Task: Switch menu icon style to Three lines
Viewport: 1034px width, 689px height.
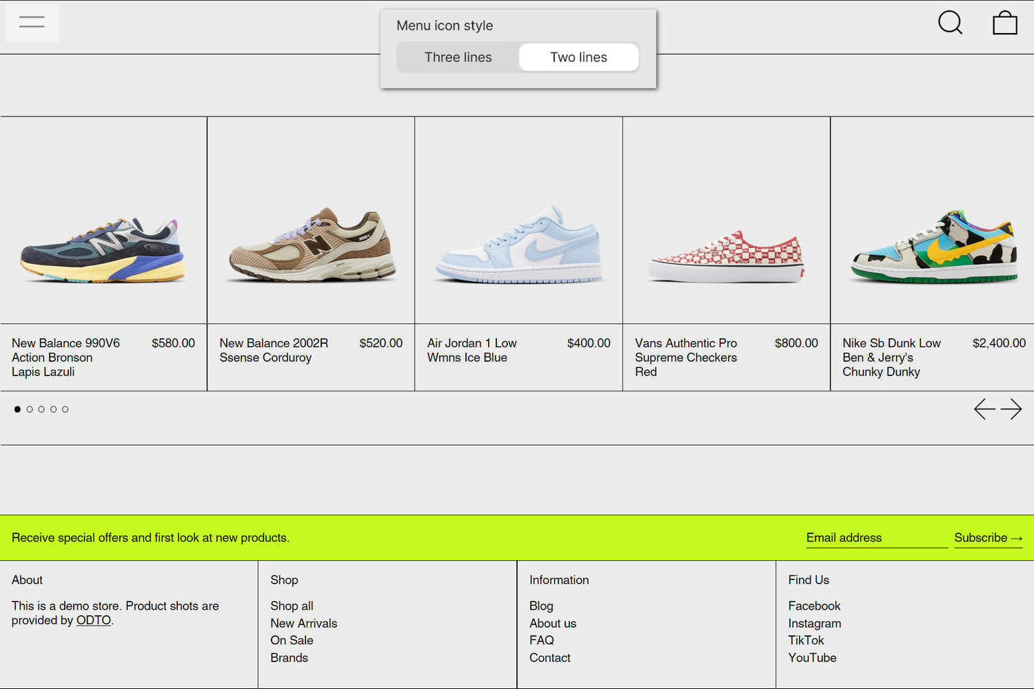Action: (x=458, y=57)
